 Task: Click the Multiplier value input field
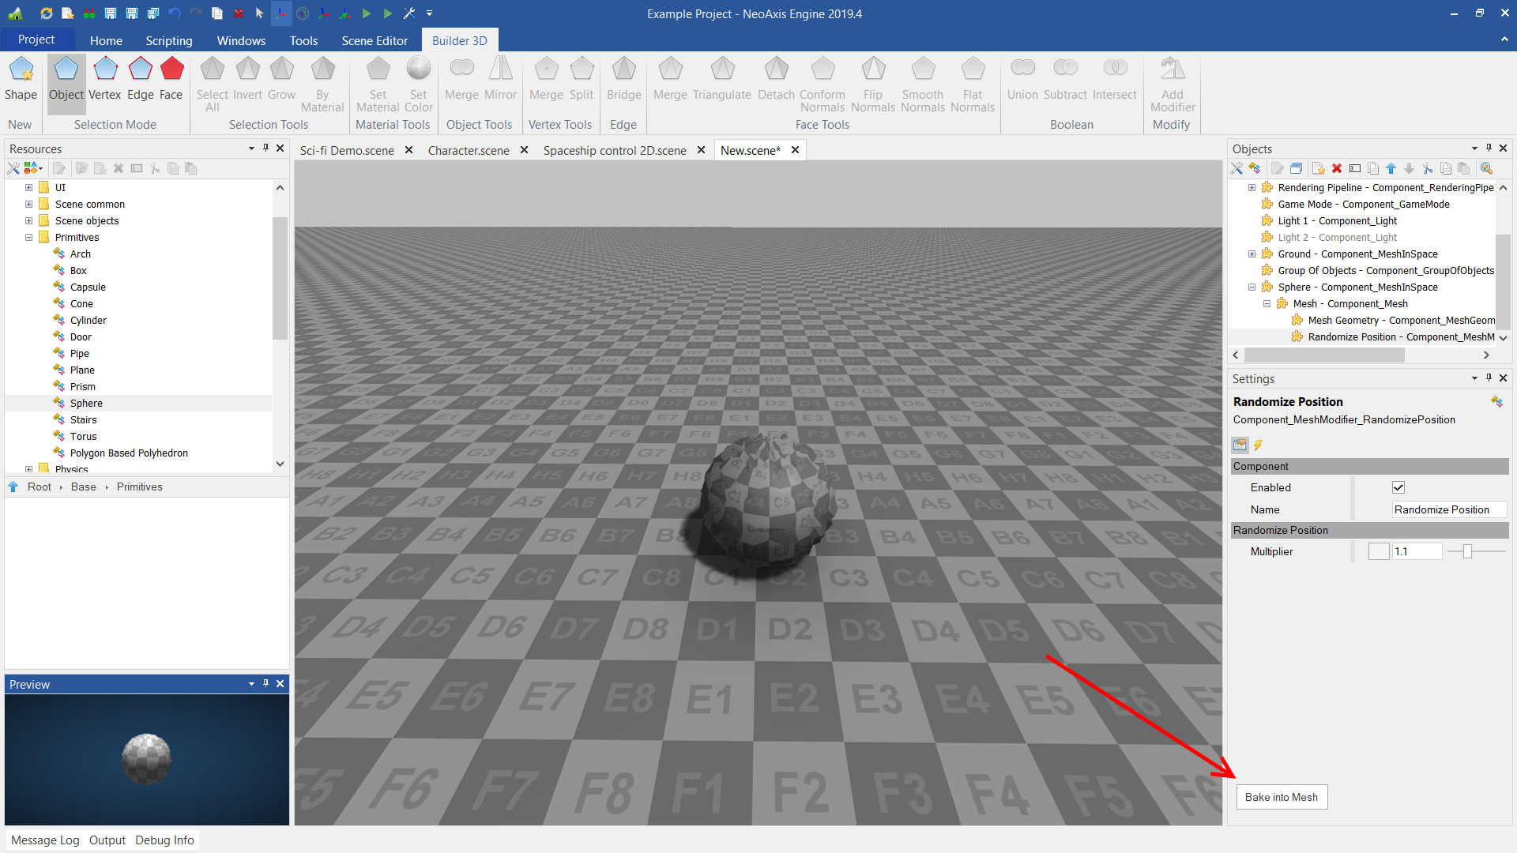click(x=1417, y=551)
